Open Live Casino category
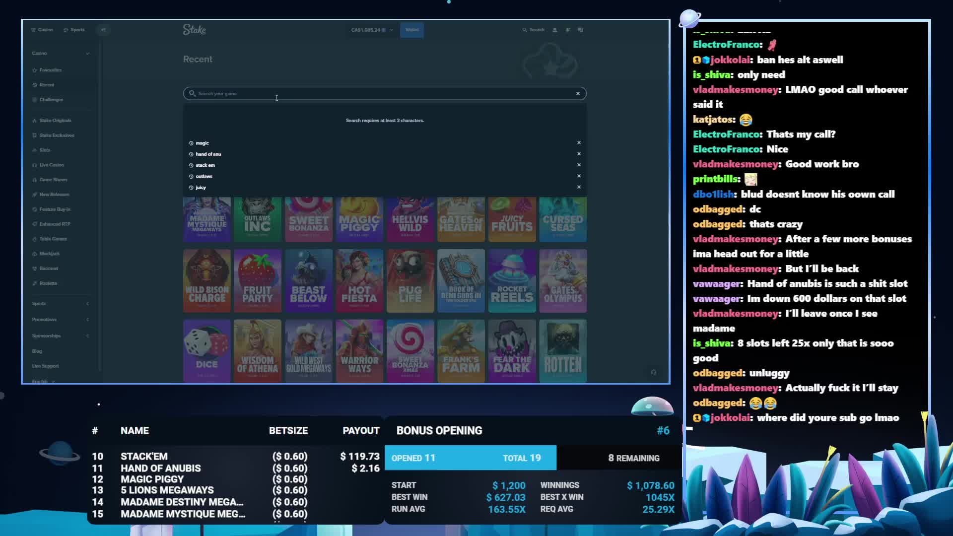Viewport: 953px width, 536px height. 48,165
